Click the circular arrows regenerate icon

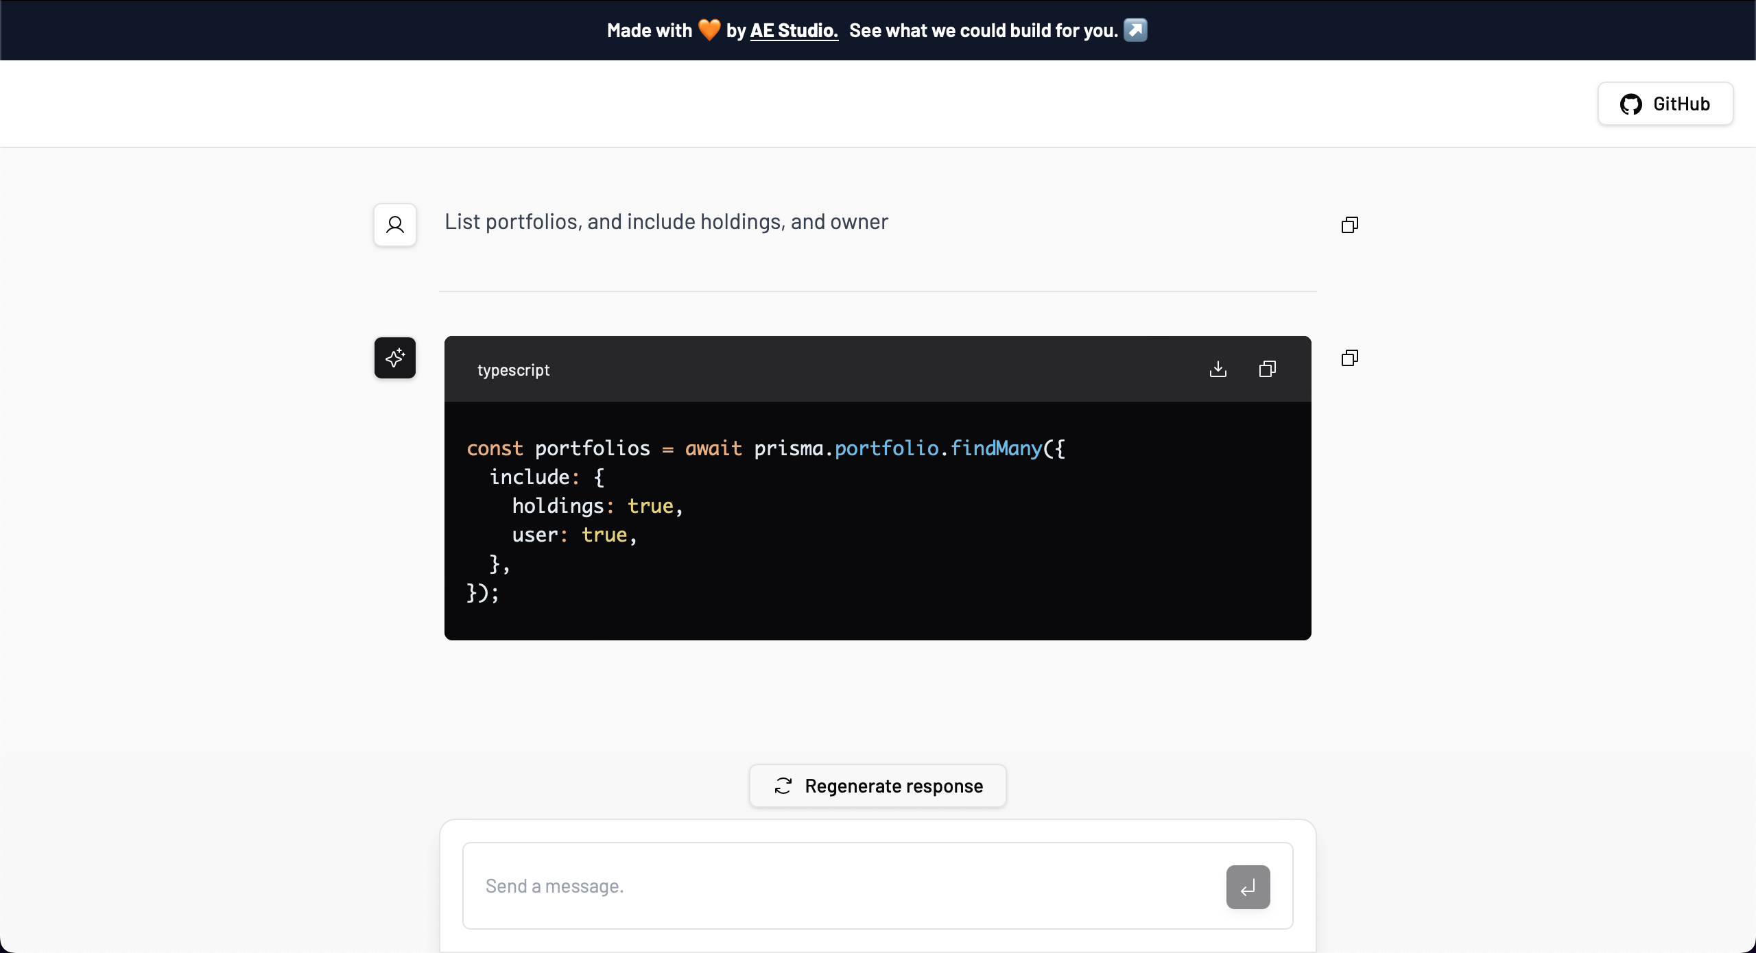(783, 786)
